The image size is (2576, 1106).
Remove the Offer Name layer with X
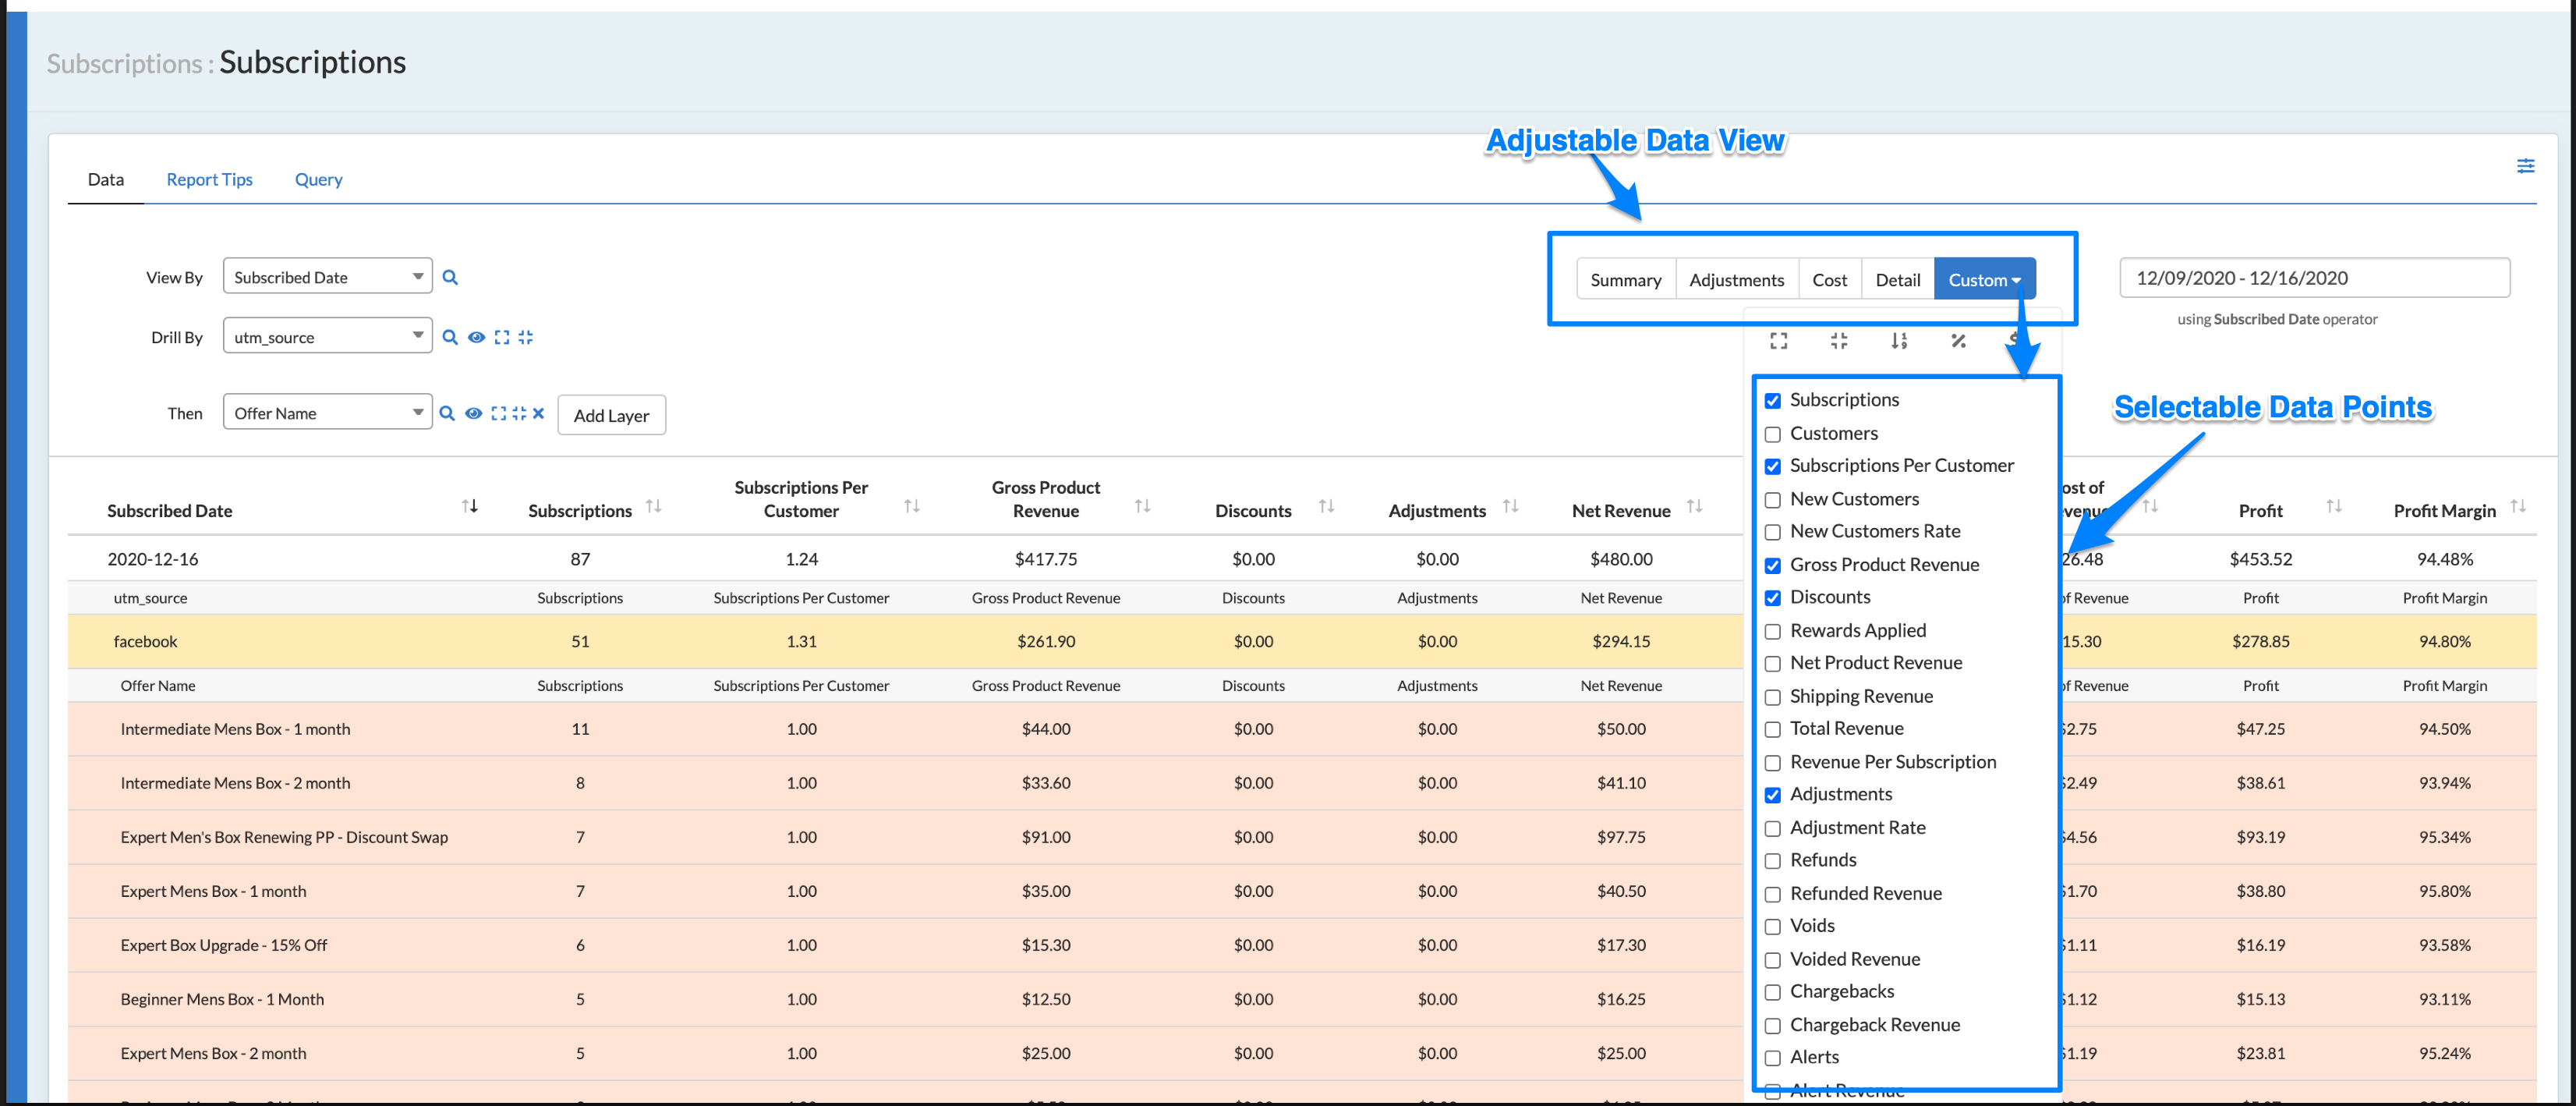[x=538, y=413]
